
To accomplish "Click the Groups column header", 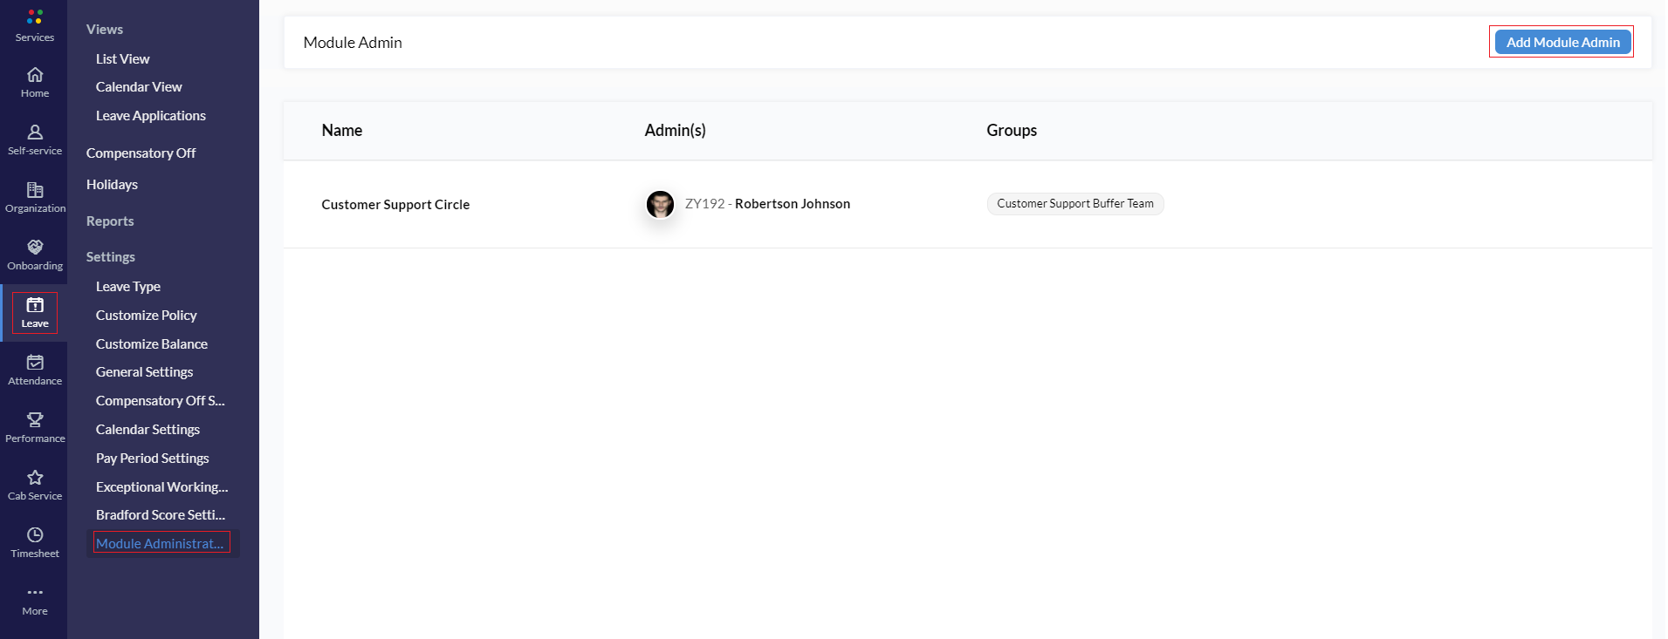I will tap(1012, 131).
